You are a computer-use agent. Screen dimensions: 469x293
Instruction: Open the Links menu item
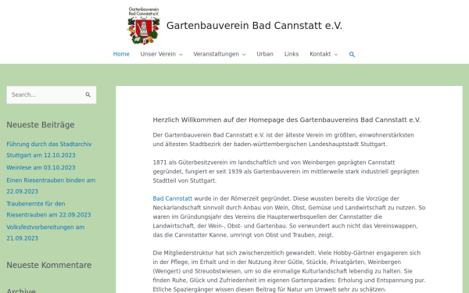tap(292, 54)
